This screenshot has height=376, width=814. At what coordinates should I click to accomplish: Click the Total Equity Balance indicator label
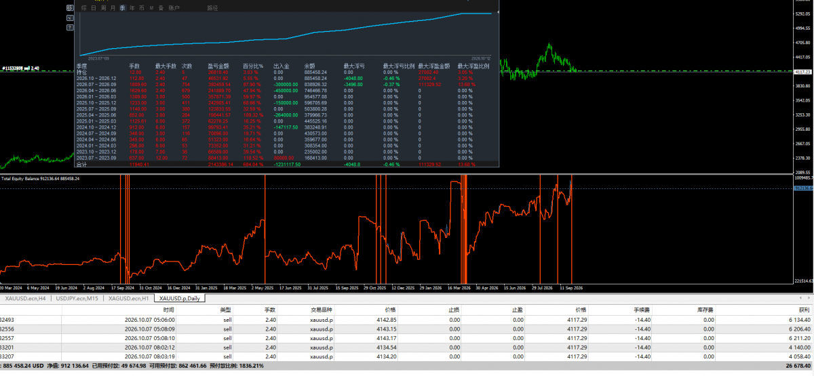click(x=40, y=178)
